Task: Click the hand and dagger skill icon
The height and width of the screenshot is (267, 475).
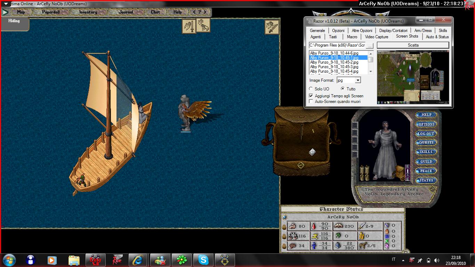Action: click(x=189, y=26)
